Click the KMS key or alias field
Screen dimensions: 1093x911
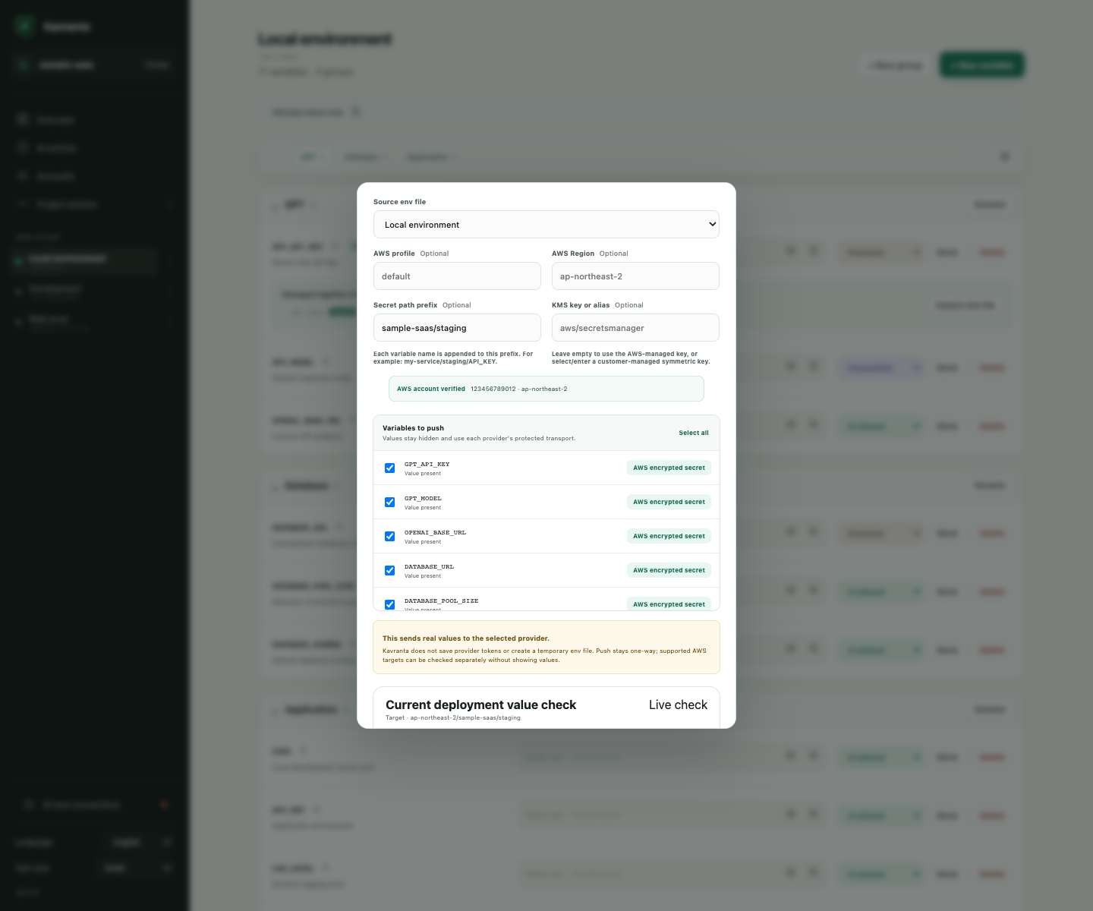click(x=635, y=328)
